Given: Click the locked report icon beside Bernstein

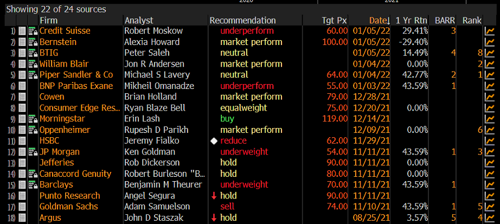Looking at the screenshot, I should pos(33,42).
